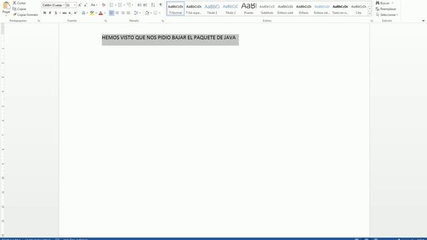Screen dimensions: 427x240
Task: Open multilevel list menu
Action: (x=129, y=5)
